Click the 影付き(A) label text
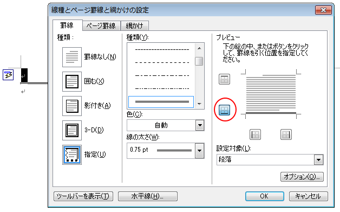340x212 pixels. (x=97, y=106)
